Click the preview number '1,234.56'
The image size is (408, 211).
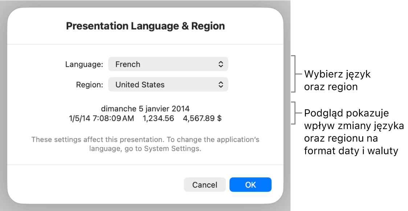click(158, 118)
